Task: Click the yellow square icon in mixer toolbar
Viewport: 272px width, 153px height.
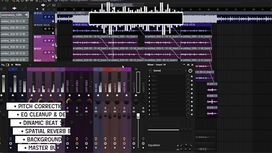Action: pyautogui.click(x=8, y=65)
